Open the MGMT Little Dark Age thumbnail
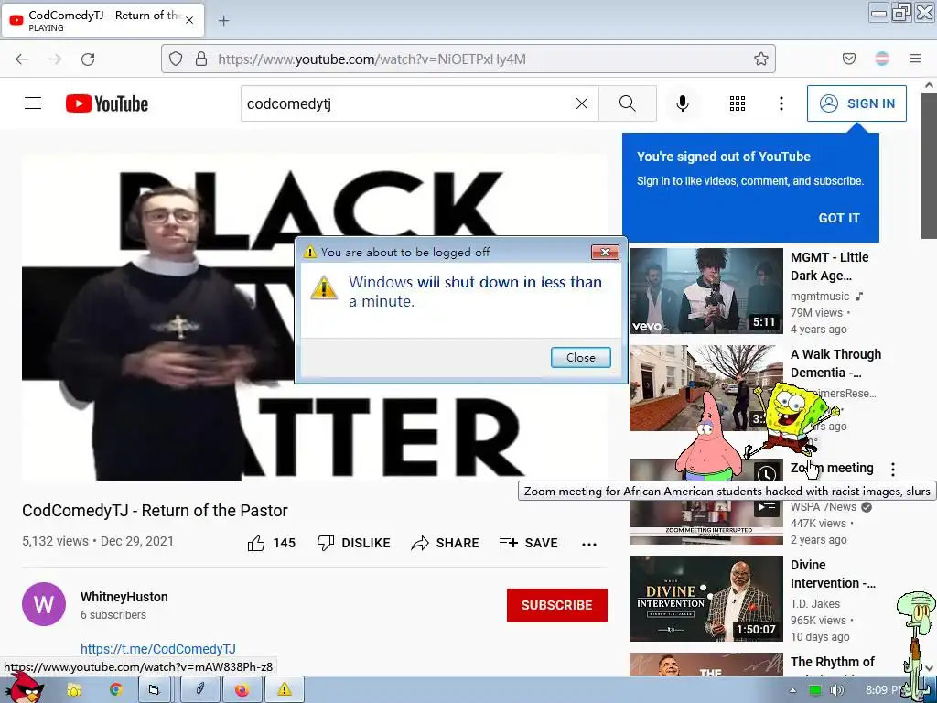The width and height of the screenshot is (937, 703). pyautogui.click(x=706, y=290)
